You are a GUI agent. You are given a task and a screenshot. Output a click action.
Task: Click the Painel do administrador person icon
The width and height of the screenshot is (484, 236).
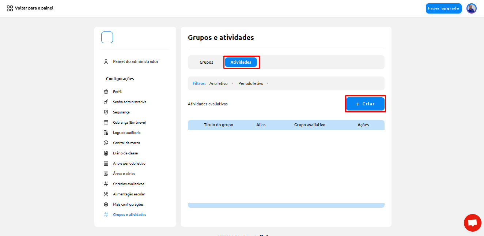tap(106, 62)
